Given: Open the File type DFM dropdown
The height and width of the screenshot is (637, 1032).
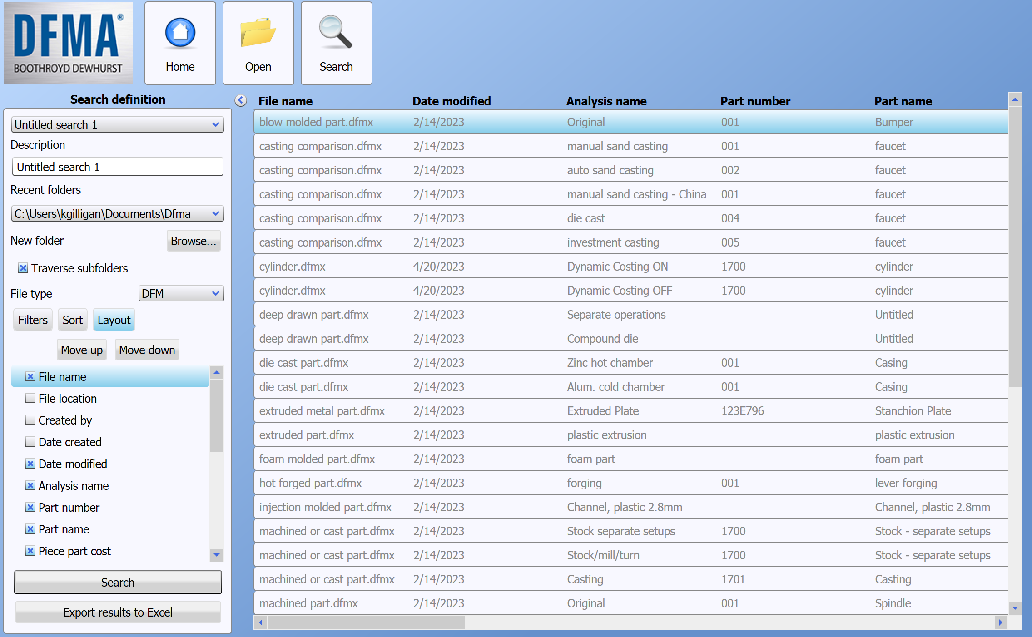Looking at the screenshot, I should point(181,293).
